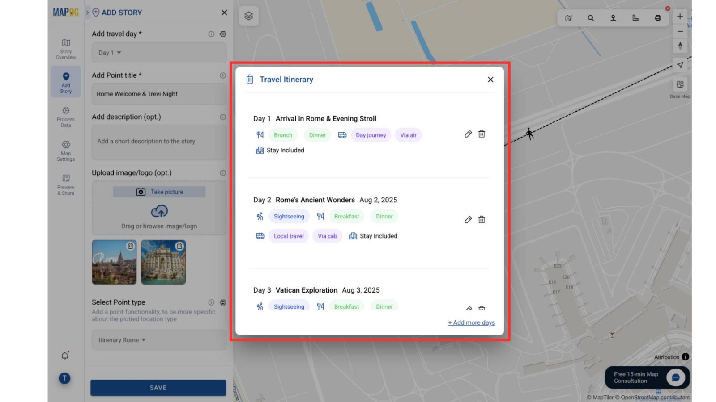Open Preview & Share in sidebar
The image size is (716, 402).
click(x=66, y=184)
